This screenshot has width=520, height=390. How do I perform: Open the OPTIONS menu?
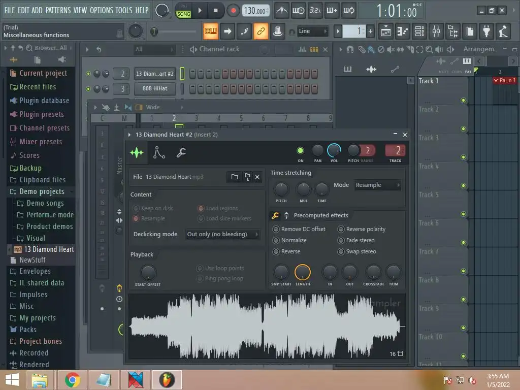(x=102, y=10)
